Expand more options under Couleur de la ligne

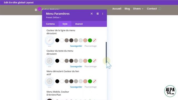click(50, 46)
